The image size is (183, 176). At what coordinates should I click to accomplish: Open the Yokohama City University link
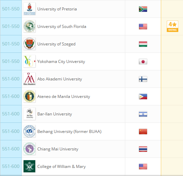(x=61, y=62)
